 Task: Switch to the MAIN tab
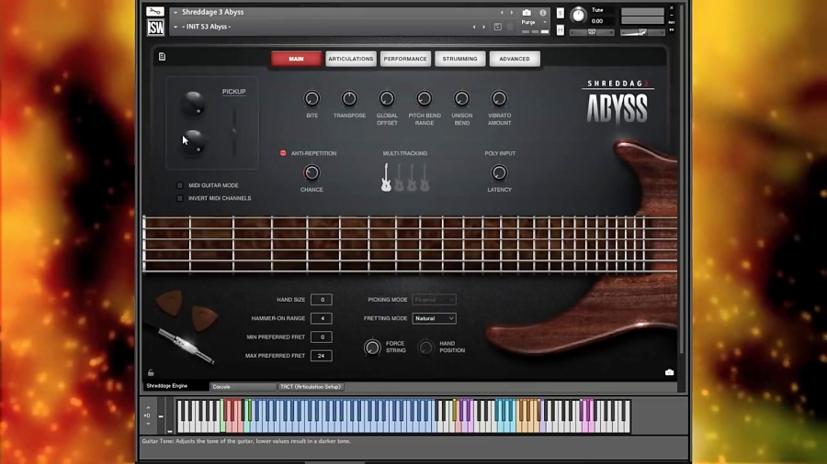[x=296, y=59]
